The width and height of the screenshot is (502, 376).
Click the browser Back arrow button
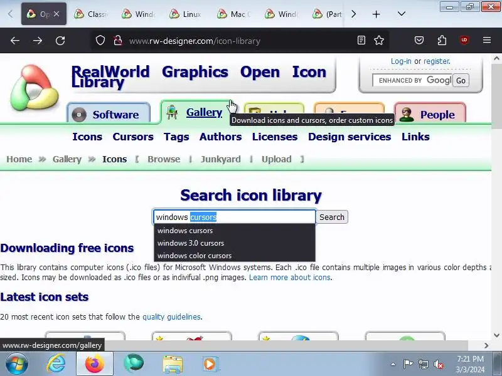click(x=15, y=41)
